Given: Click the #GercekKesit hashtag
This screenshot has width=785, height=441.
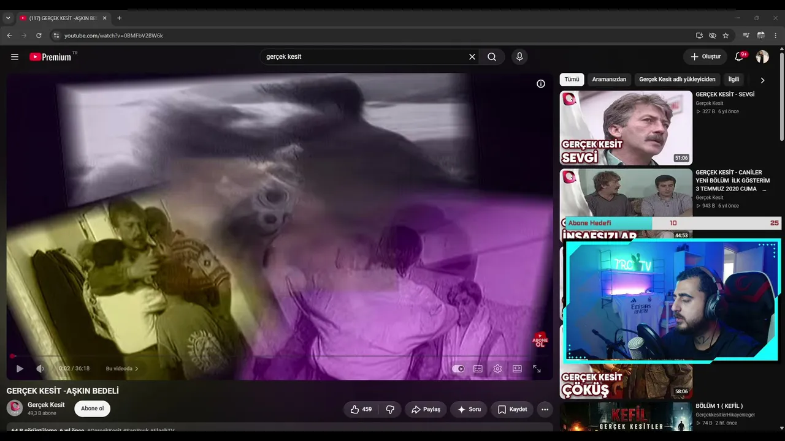Looking at the screenshot, I should click(104, 431).
